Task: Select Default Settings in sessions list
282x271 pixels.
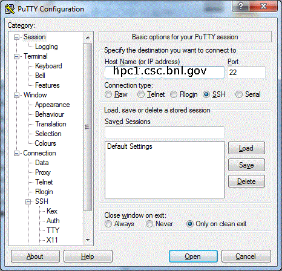Action: pyautogui.click(x=130, y=146)
